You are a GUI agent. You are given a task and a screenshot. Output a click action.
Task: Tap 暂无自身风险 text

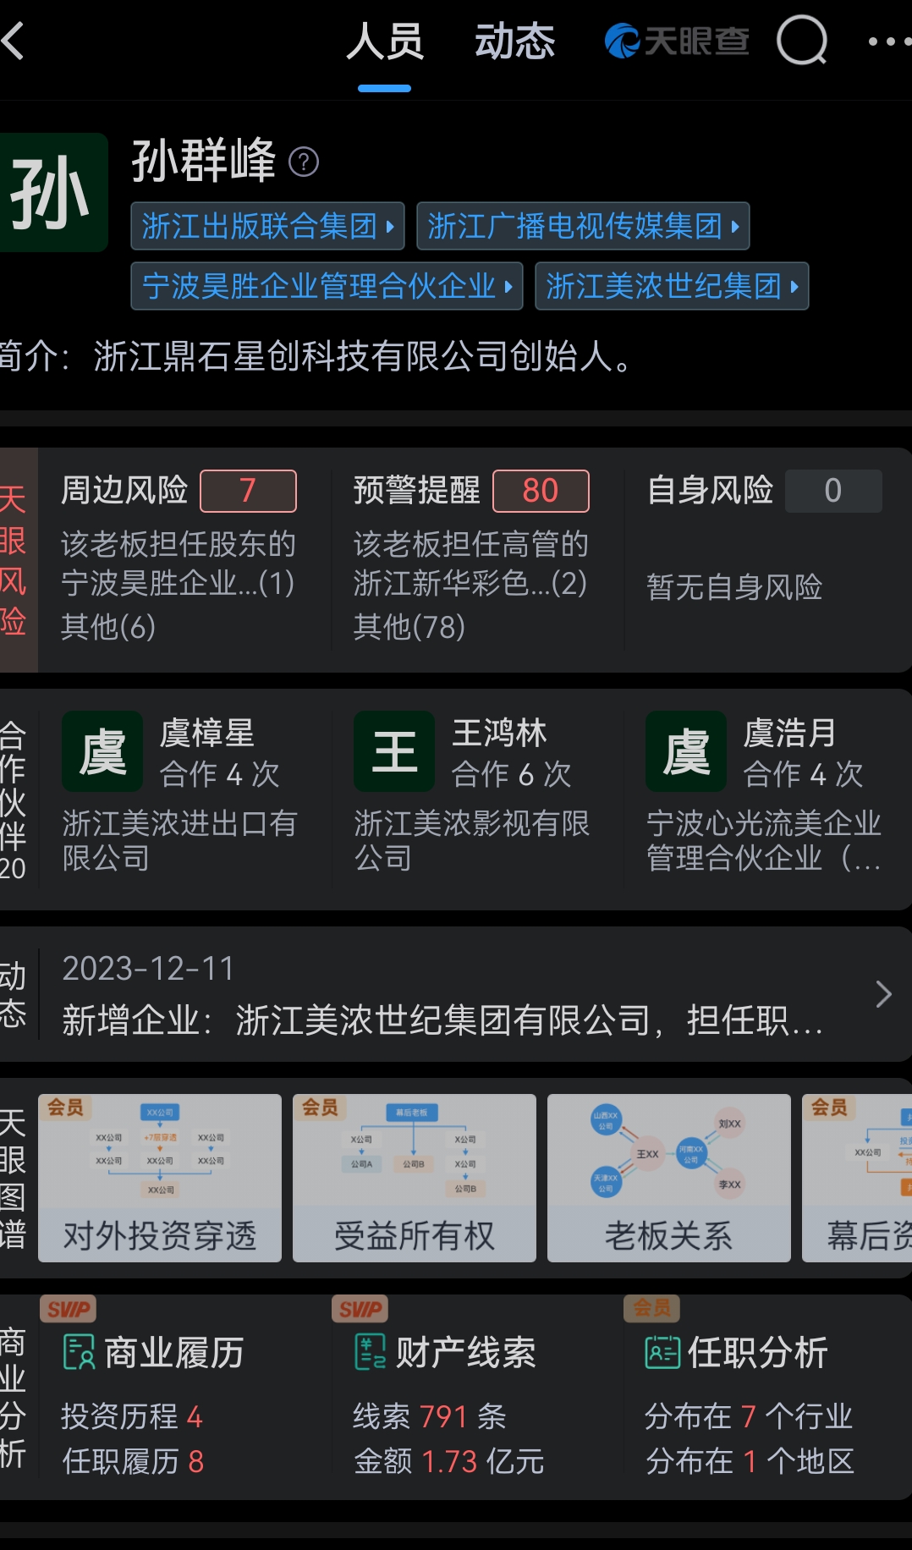coord(734,586)
